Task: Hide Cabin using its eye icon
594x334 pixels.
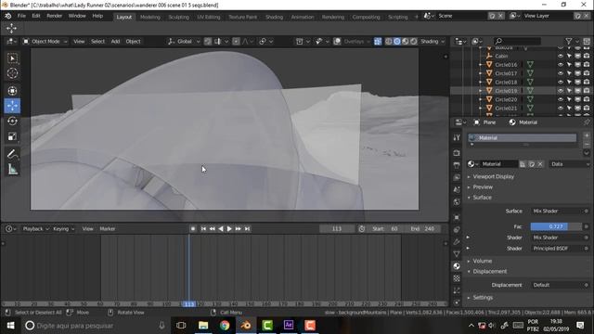Action: click(x=561, y=56)
